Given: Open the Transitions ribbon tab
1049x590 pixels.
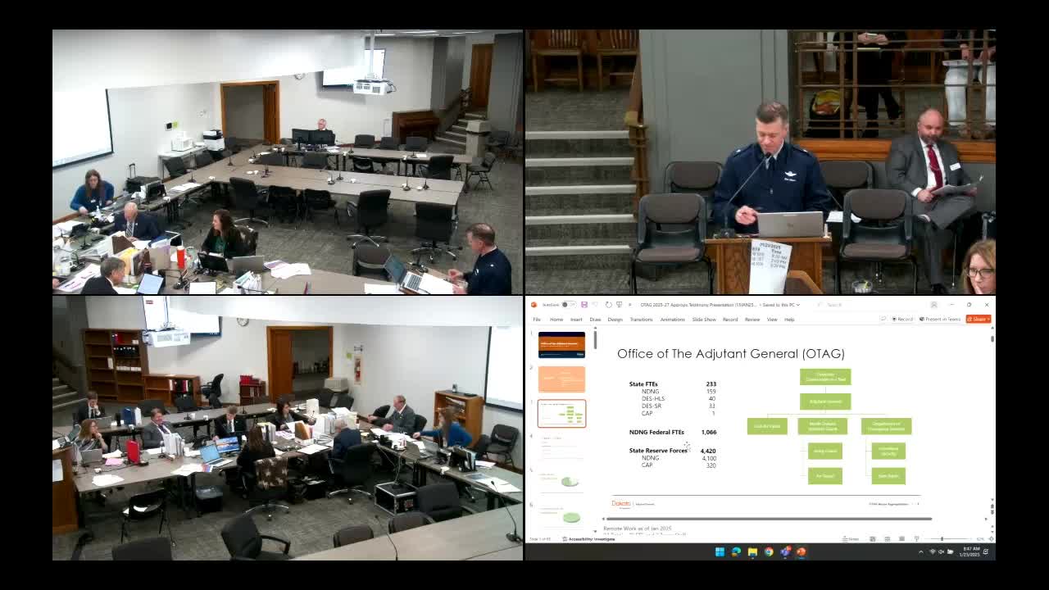Looking at the screenshot, I should click(641, 320).
